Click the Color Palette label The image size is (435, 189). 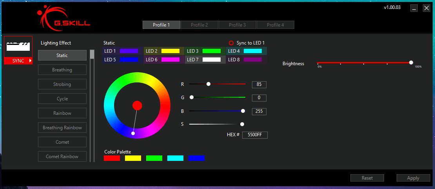pyautogui.click(x=118, y=152)
